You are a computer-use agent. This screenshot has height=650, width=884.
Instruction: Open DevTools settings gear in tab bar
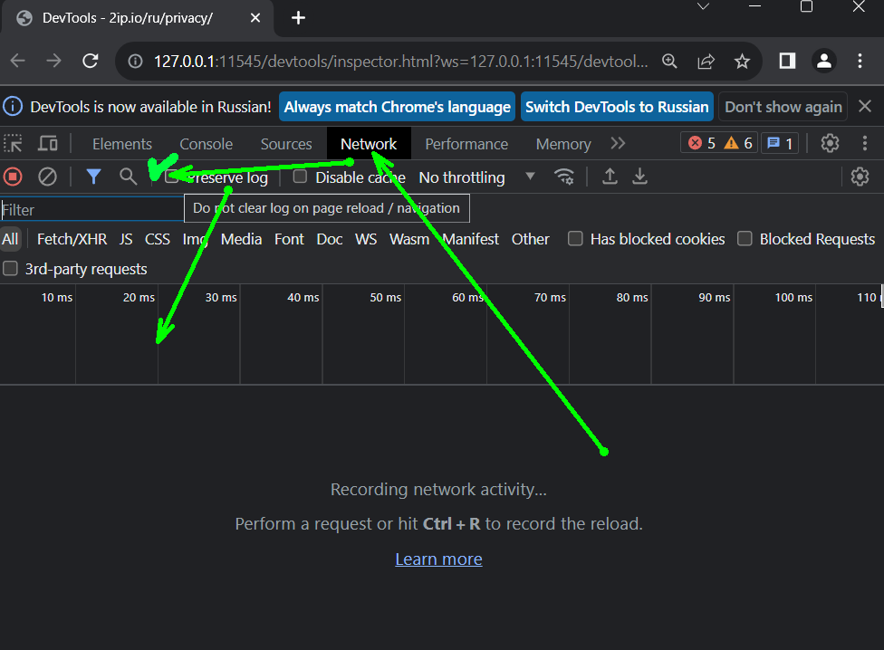click(x=830, y=144)
